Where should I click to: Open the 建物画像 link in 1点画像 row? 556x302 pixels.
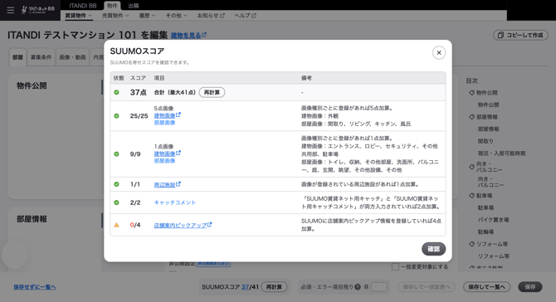pos(164,153)
